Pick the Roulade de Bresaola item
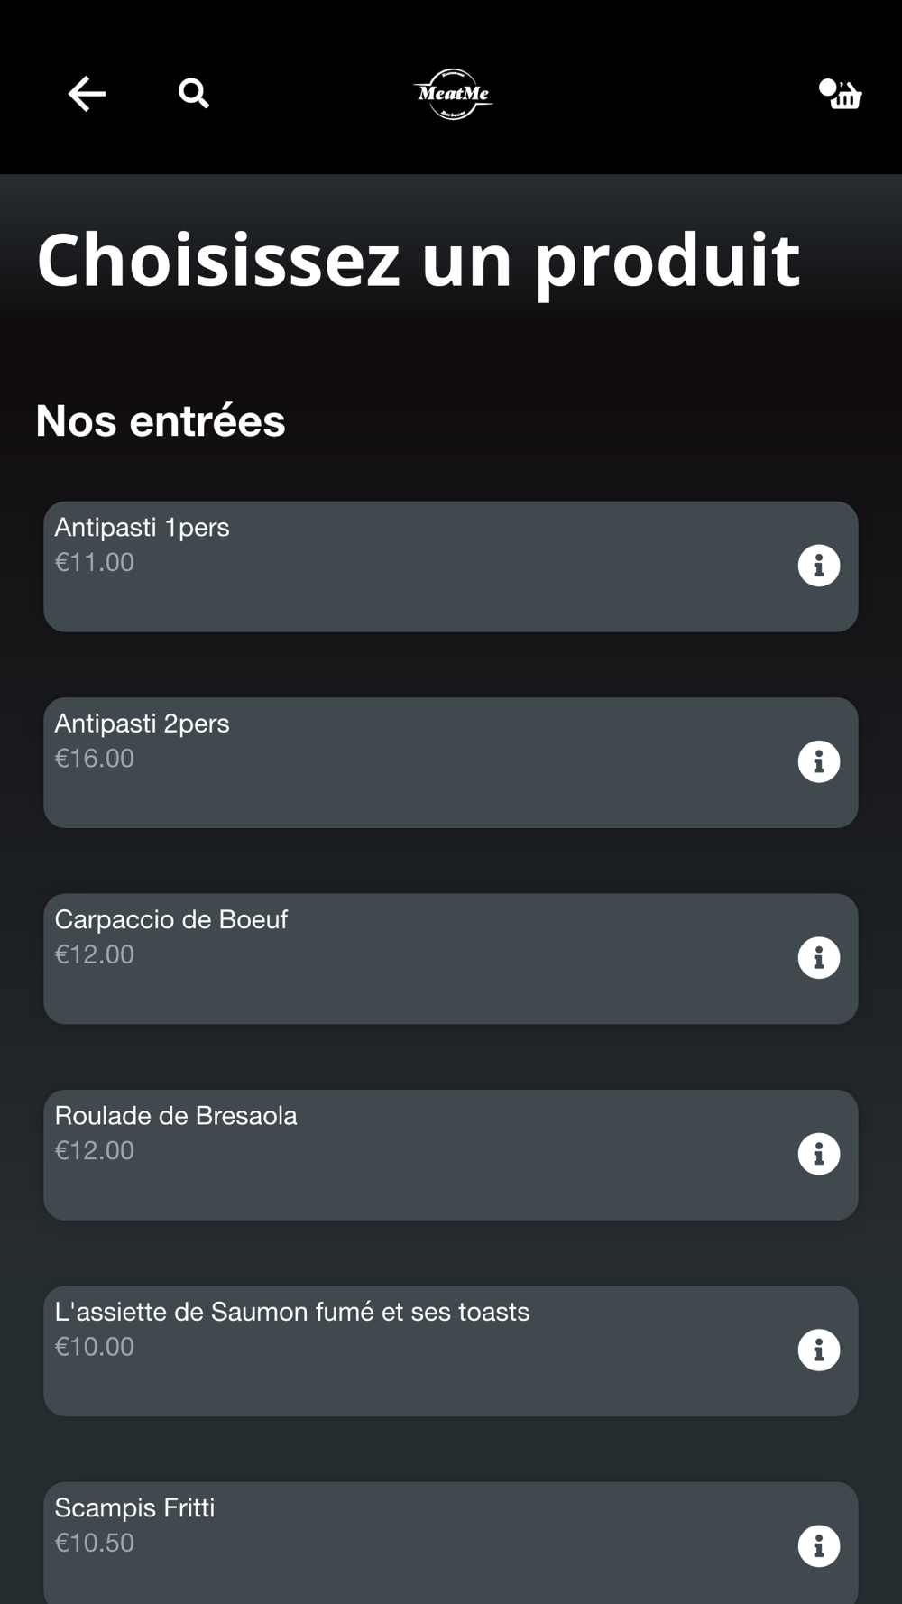Image resolution: width=902 pixels, height=1604 pixels. coord(406,1155)
